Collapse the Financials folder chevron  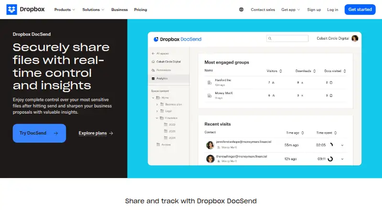coord(157,118)
